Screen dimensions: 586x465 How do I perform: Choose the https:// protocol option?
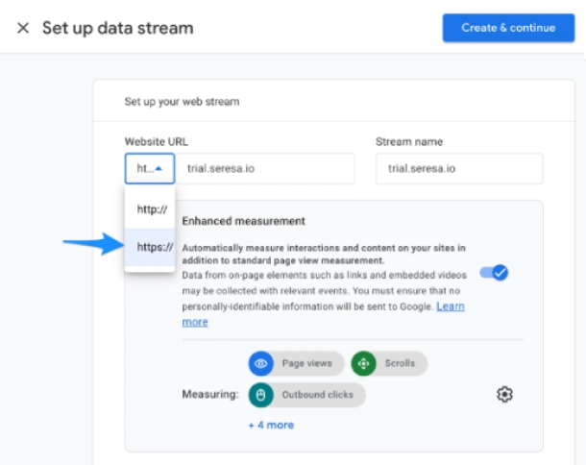click(150, 247)
